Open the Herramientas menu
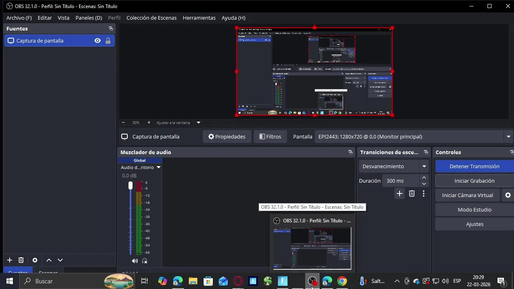514x289 pixels. point(199,18)
